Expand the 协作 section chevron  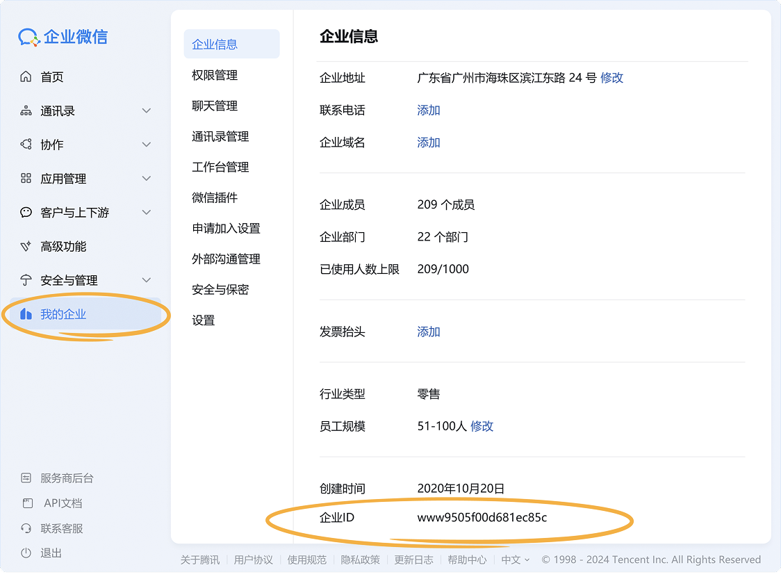[x=147, y=145]
